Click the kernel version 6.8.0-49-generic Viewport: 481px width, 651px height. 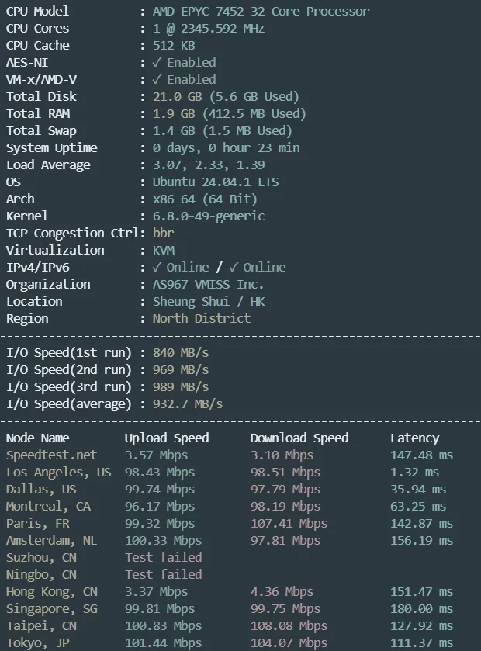[x=209, y=216]
